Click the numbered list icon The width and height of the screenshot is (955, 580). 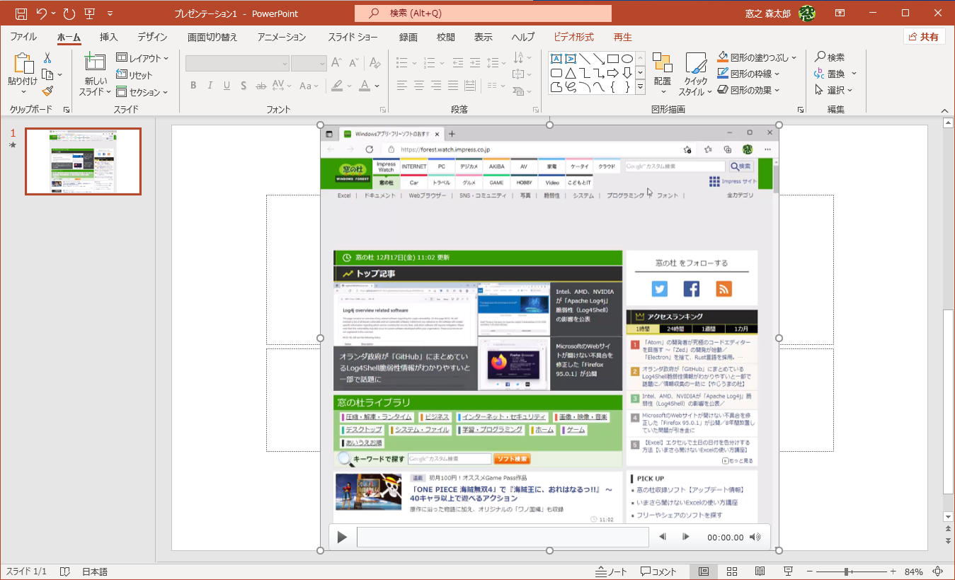click(430, 62)
